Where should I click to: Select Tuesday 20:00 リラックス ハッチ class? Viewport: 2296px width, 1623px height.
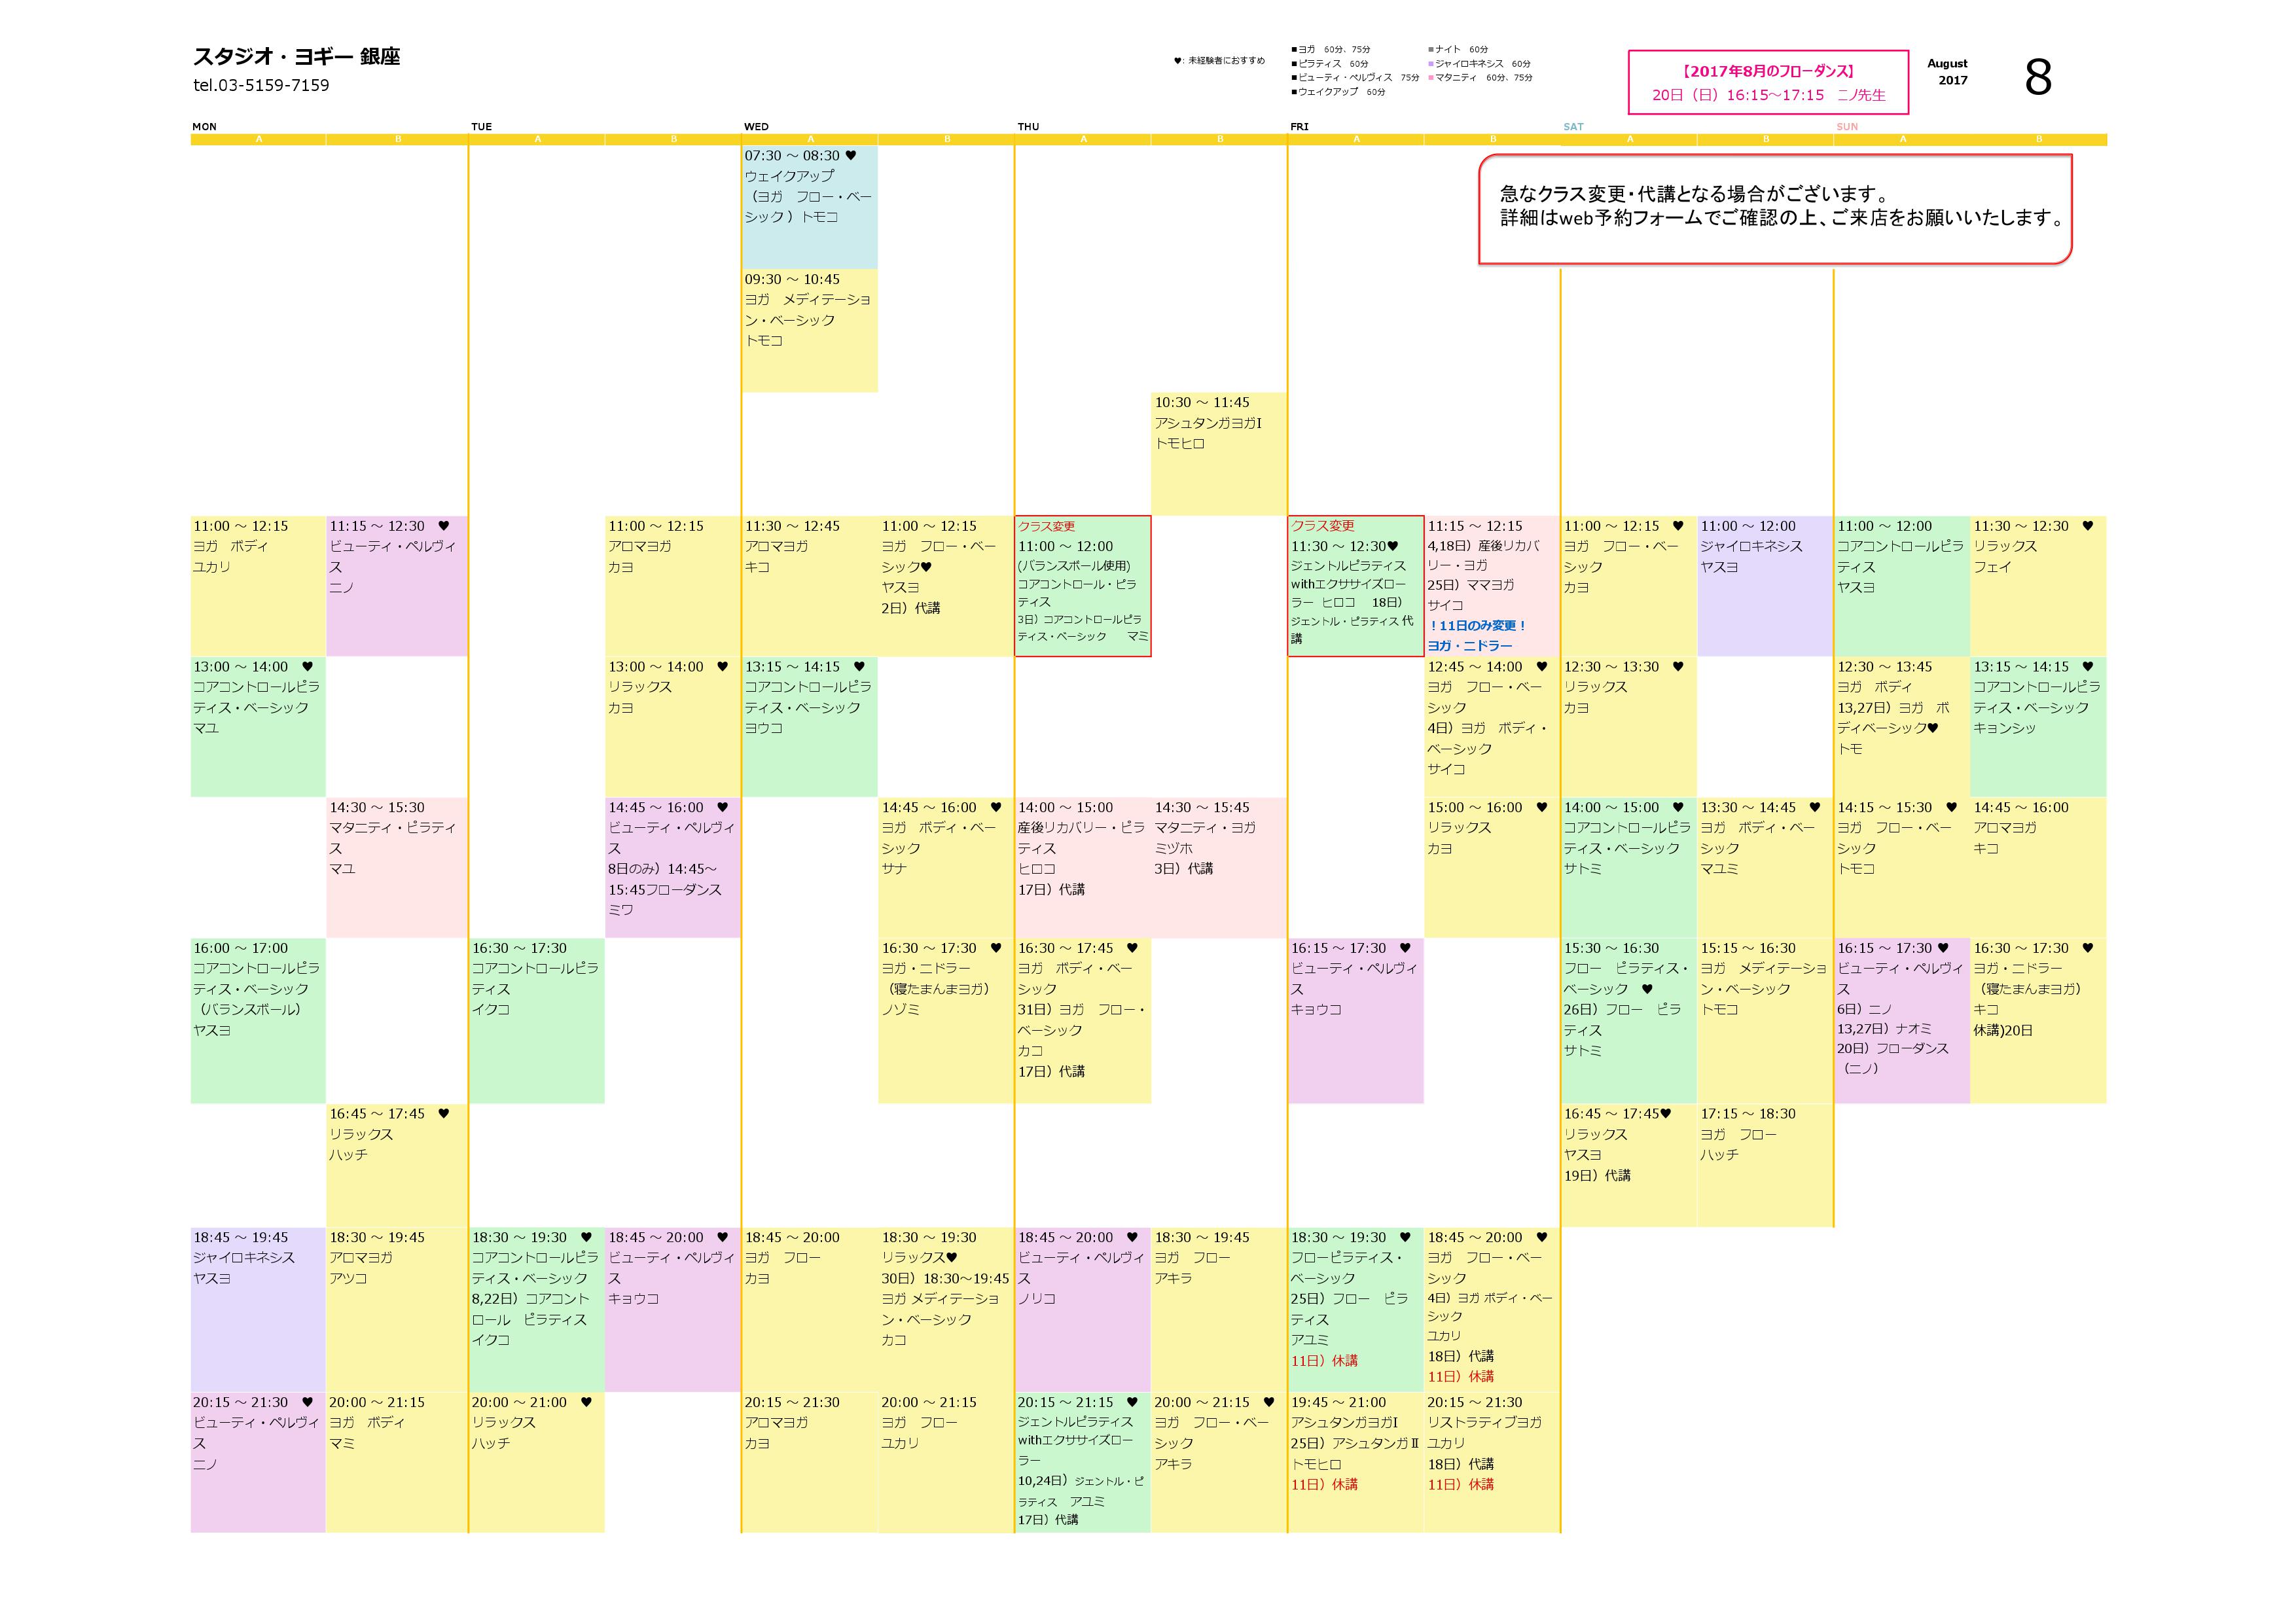537,1463
